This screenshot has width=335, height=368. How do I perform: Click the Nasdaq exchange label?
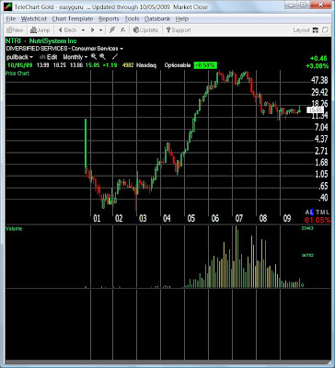(x=146, y=65)
